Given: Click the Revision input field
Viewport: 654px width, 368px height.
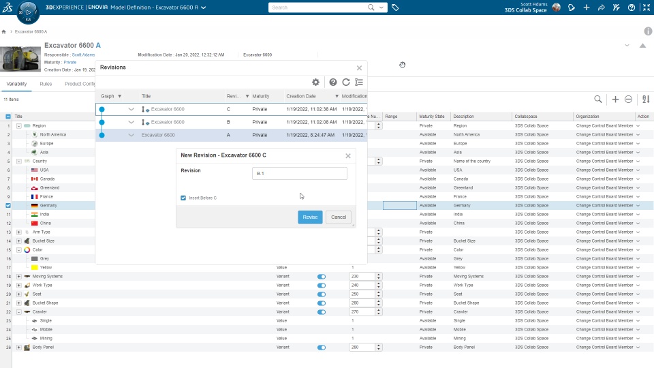Looking at the screenshot, I should (x=300, y=174).
